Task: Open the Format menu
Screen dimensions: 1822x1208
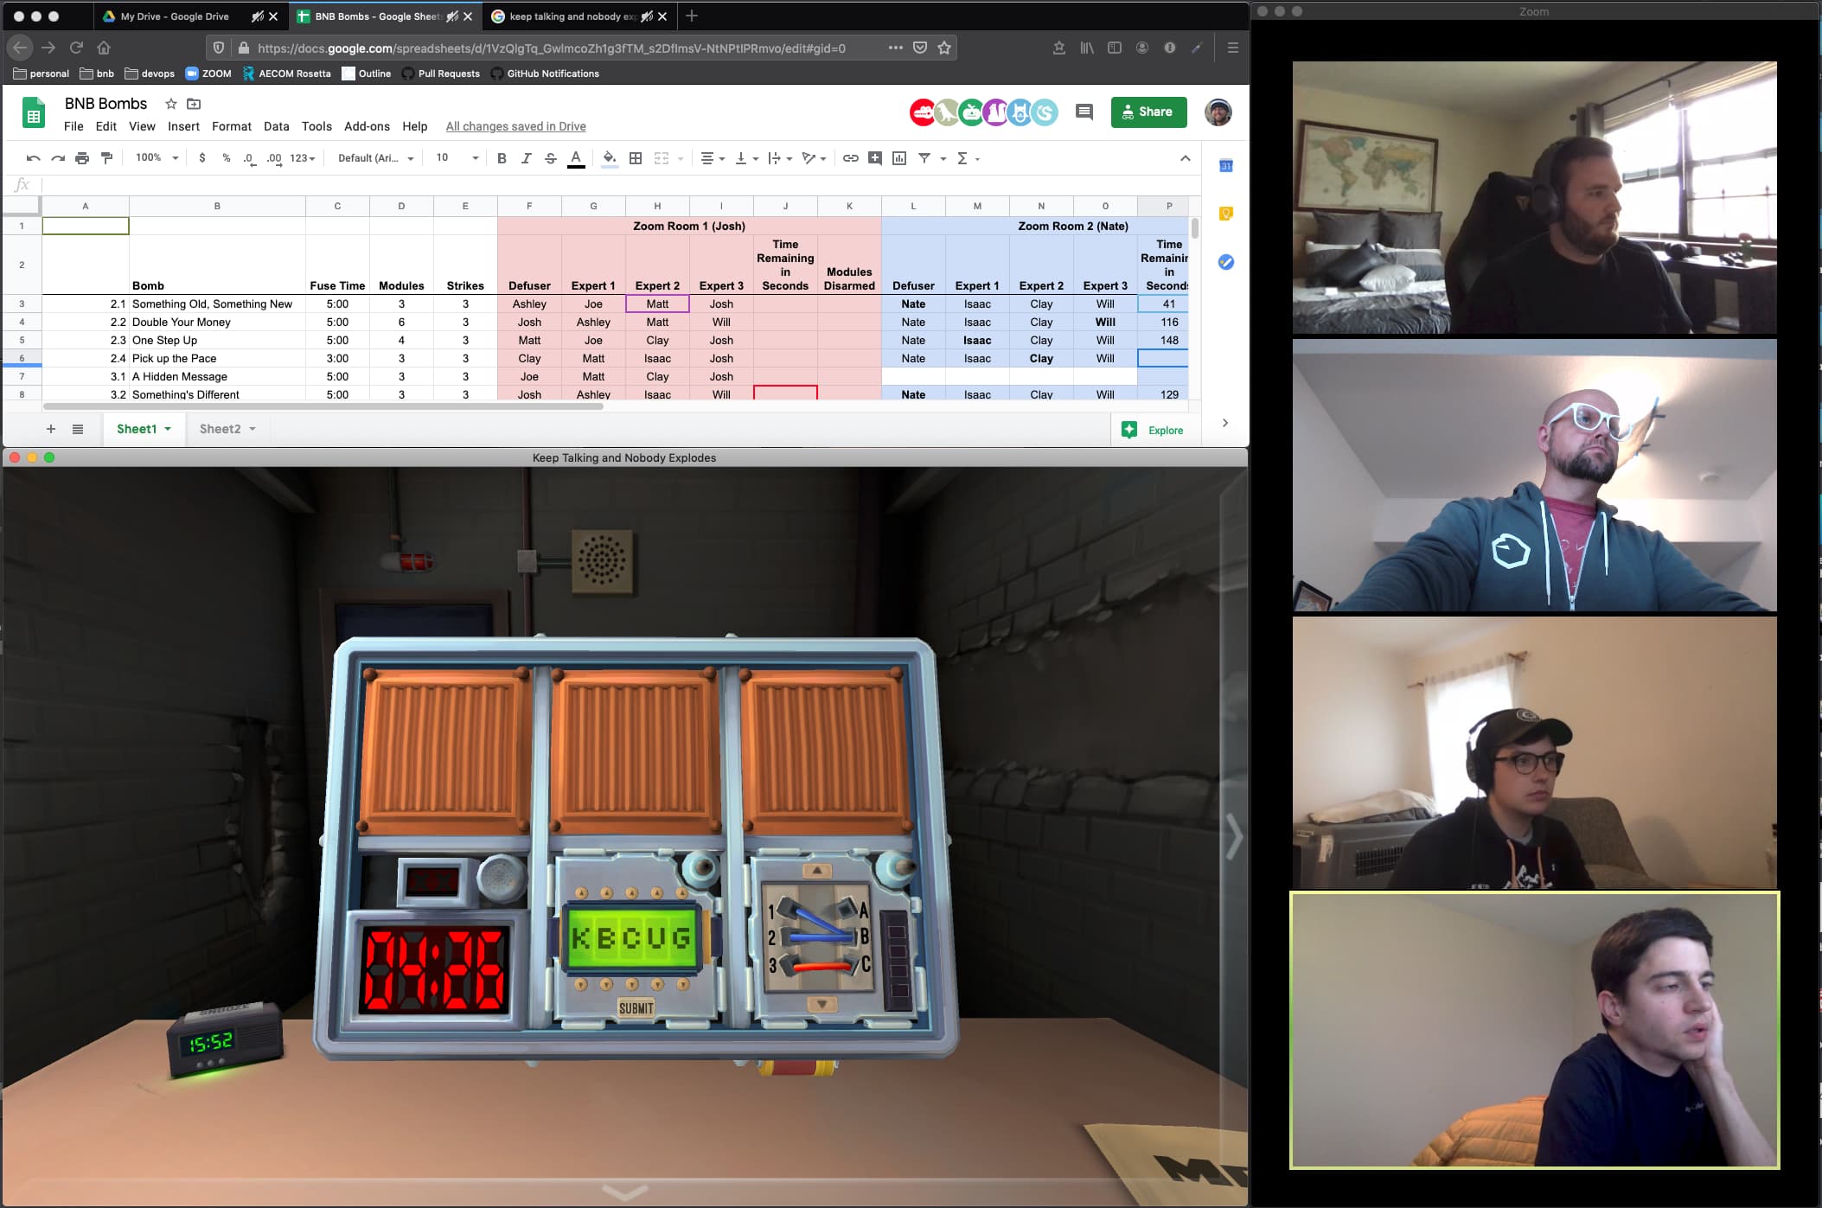Action: click(232, 126)
